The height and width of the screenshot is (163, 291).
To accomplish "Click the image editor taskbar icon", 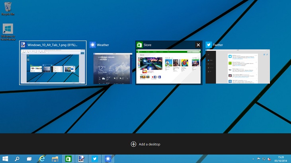I will point(81,159).
